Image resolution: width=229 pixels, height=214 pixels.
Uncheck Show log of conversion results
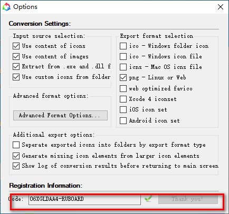click(x=16, y=166)
